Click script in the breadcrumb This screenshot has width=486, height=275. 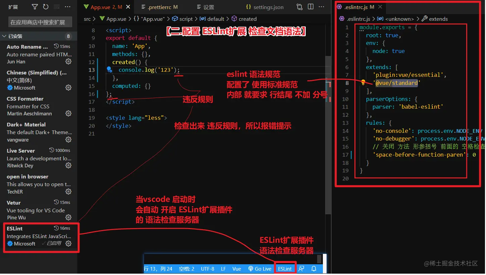coord(183,19)
